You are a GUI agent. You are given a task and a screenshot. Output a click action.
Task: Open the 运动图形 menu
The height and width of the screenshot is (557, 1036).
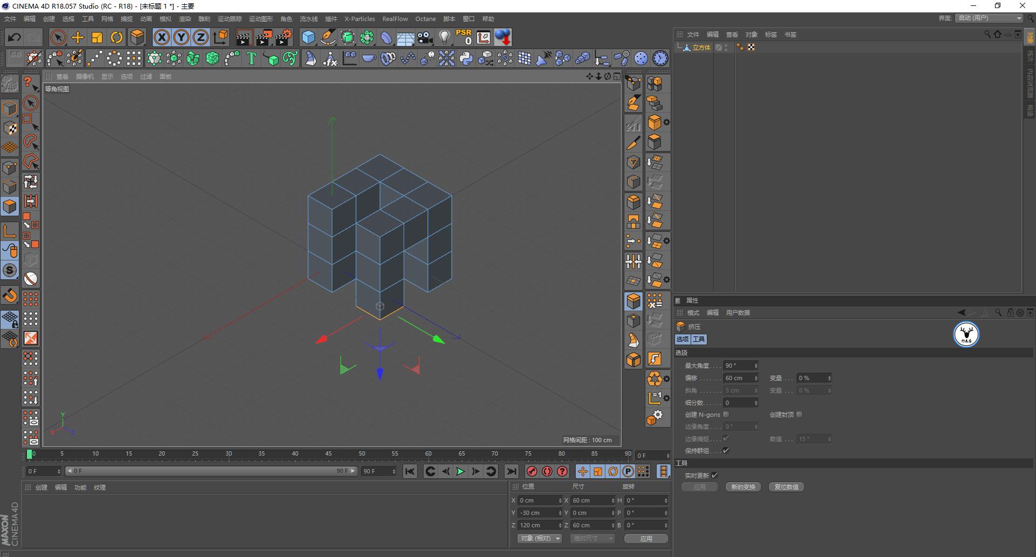tap(261, 19)
